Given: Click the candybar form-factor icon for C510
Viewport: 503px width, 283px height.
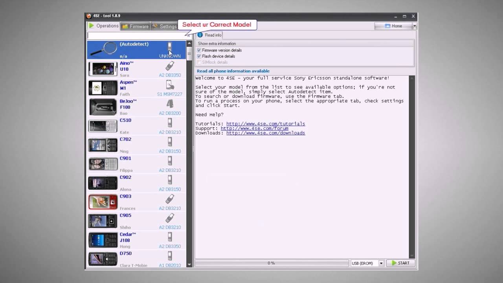Looking at the screenshot, I should 170,123.
